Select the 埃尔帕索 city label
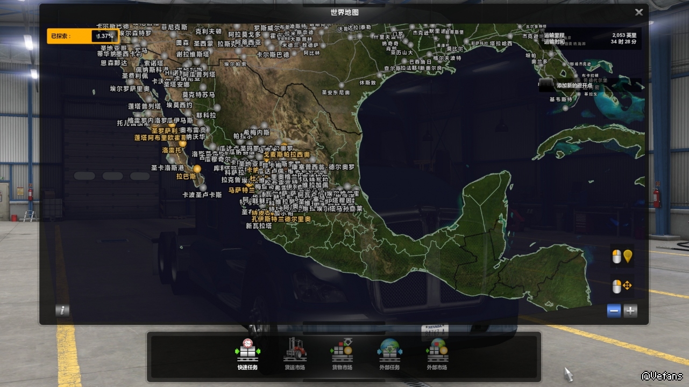Image resolution: width=689 pixels, height=387 pixels. tap(235, 64)
